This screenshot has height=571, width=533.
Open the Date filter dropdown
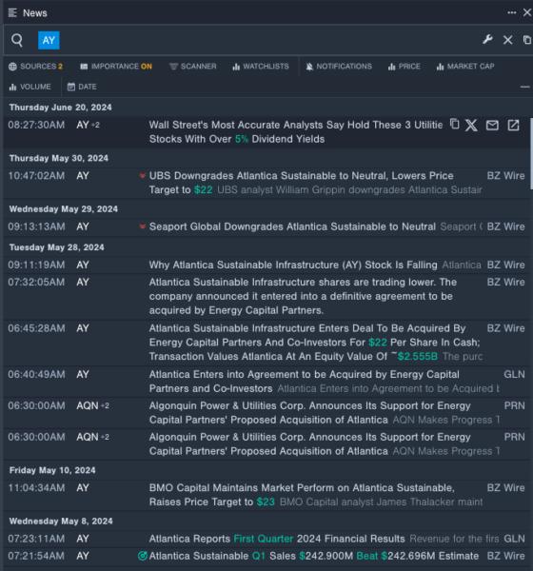[x=82, y=87]
